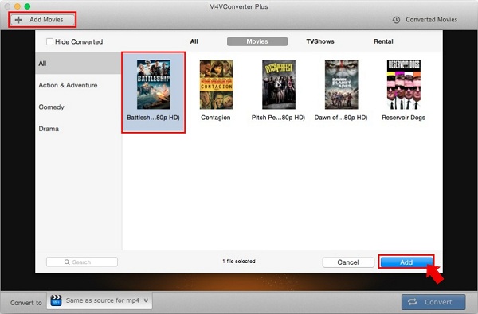Select the Pitch Perfect movie poster
The width and height of the screenshot is (478, 314).
click(279, 84)
